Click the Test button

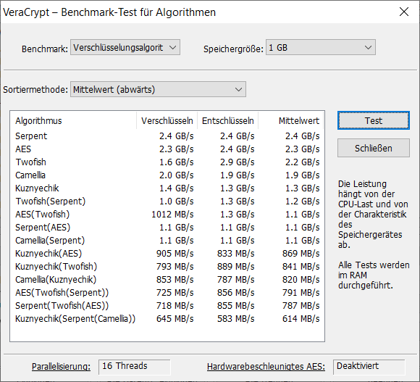(x=374, y=120)
